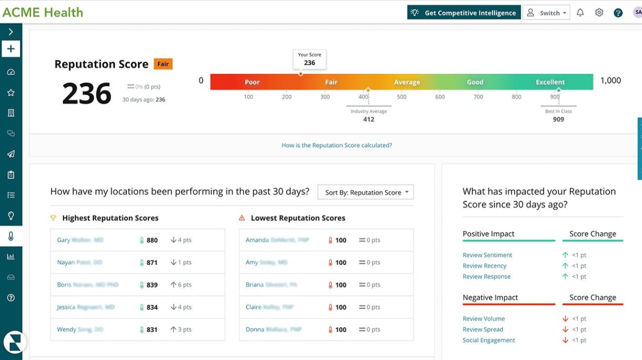Screen dimensions: 642x360
Task: Click the up arrow beside Review Sentiment
Action: pyautogui.click(x=565, y=255)
